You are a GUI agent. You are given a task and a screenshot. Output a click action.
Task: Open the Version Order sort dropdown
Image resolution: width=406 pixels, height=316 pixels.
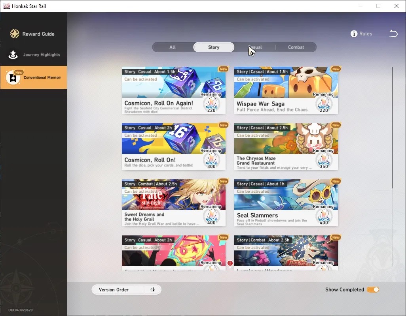[x=126, y=290]
